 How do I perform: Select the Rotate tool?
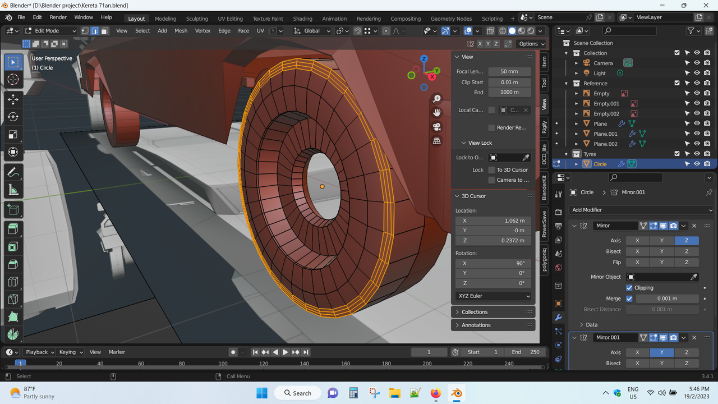click(13, 117)
